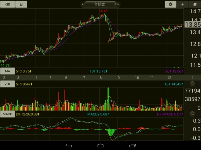Image resolution: width=201 pixels, height=150 pixels.
Task: Collapse the MACD panel with minus icon
Action: (x=192, y=114)
